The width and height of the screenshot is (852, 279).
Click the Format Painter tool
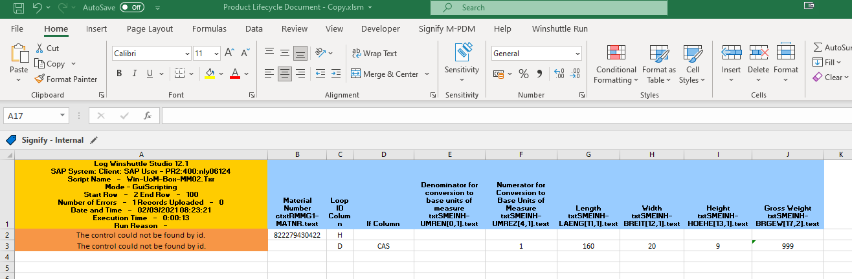pyautogui.click(x=67, y=79)
